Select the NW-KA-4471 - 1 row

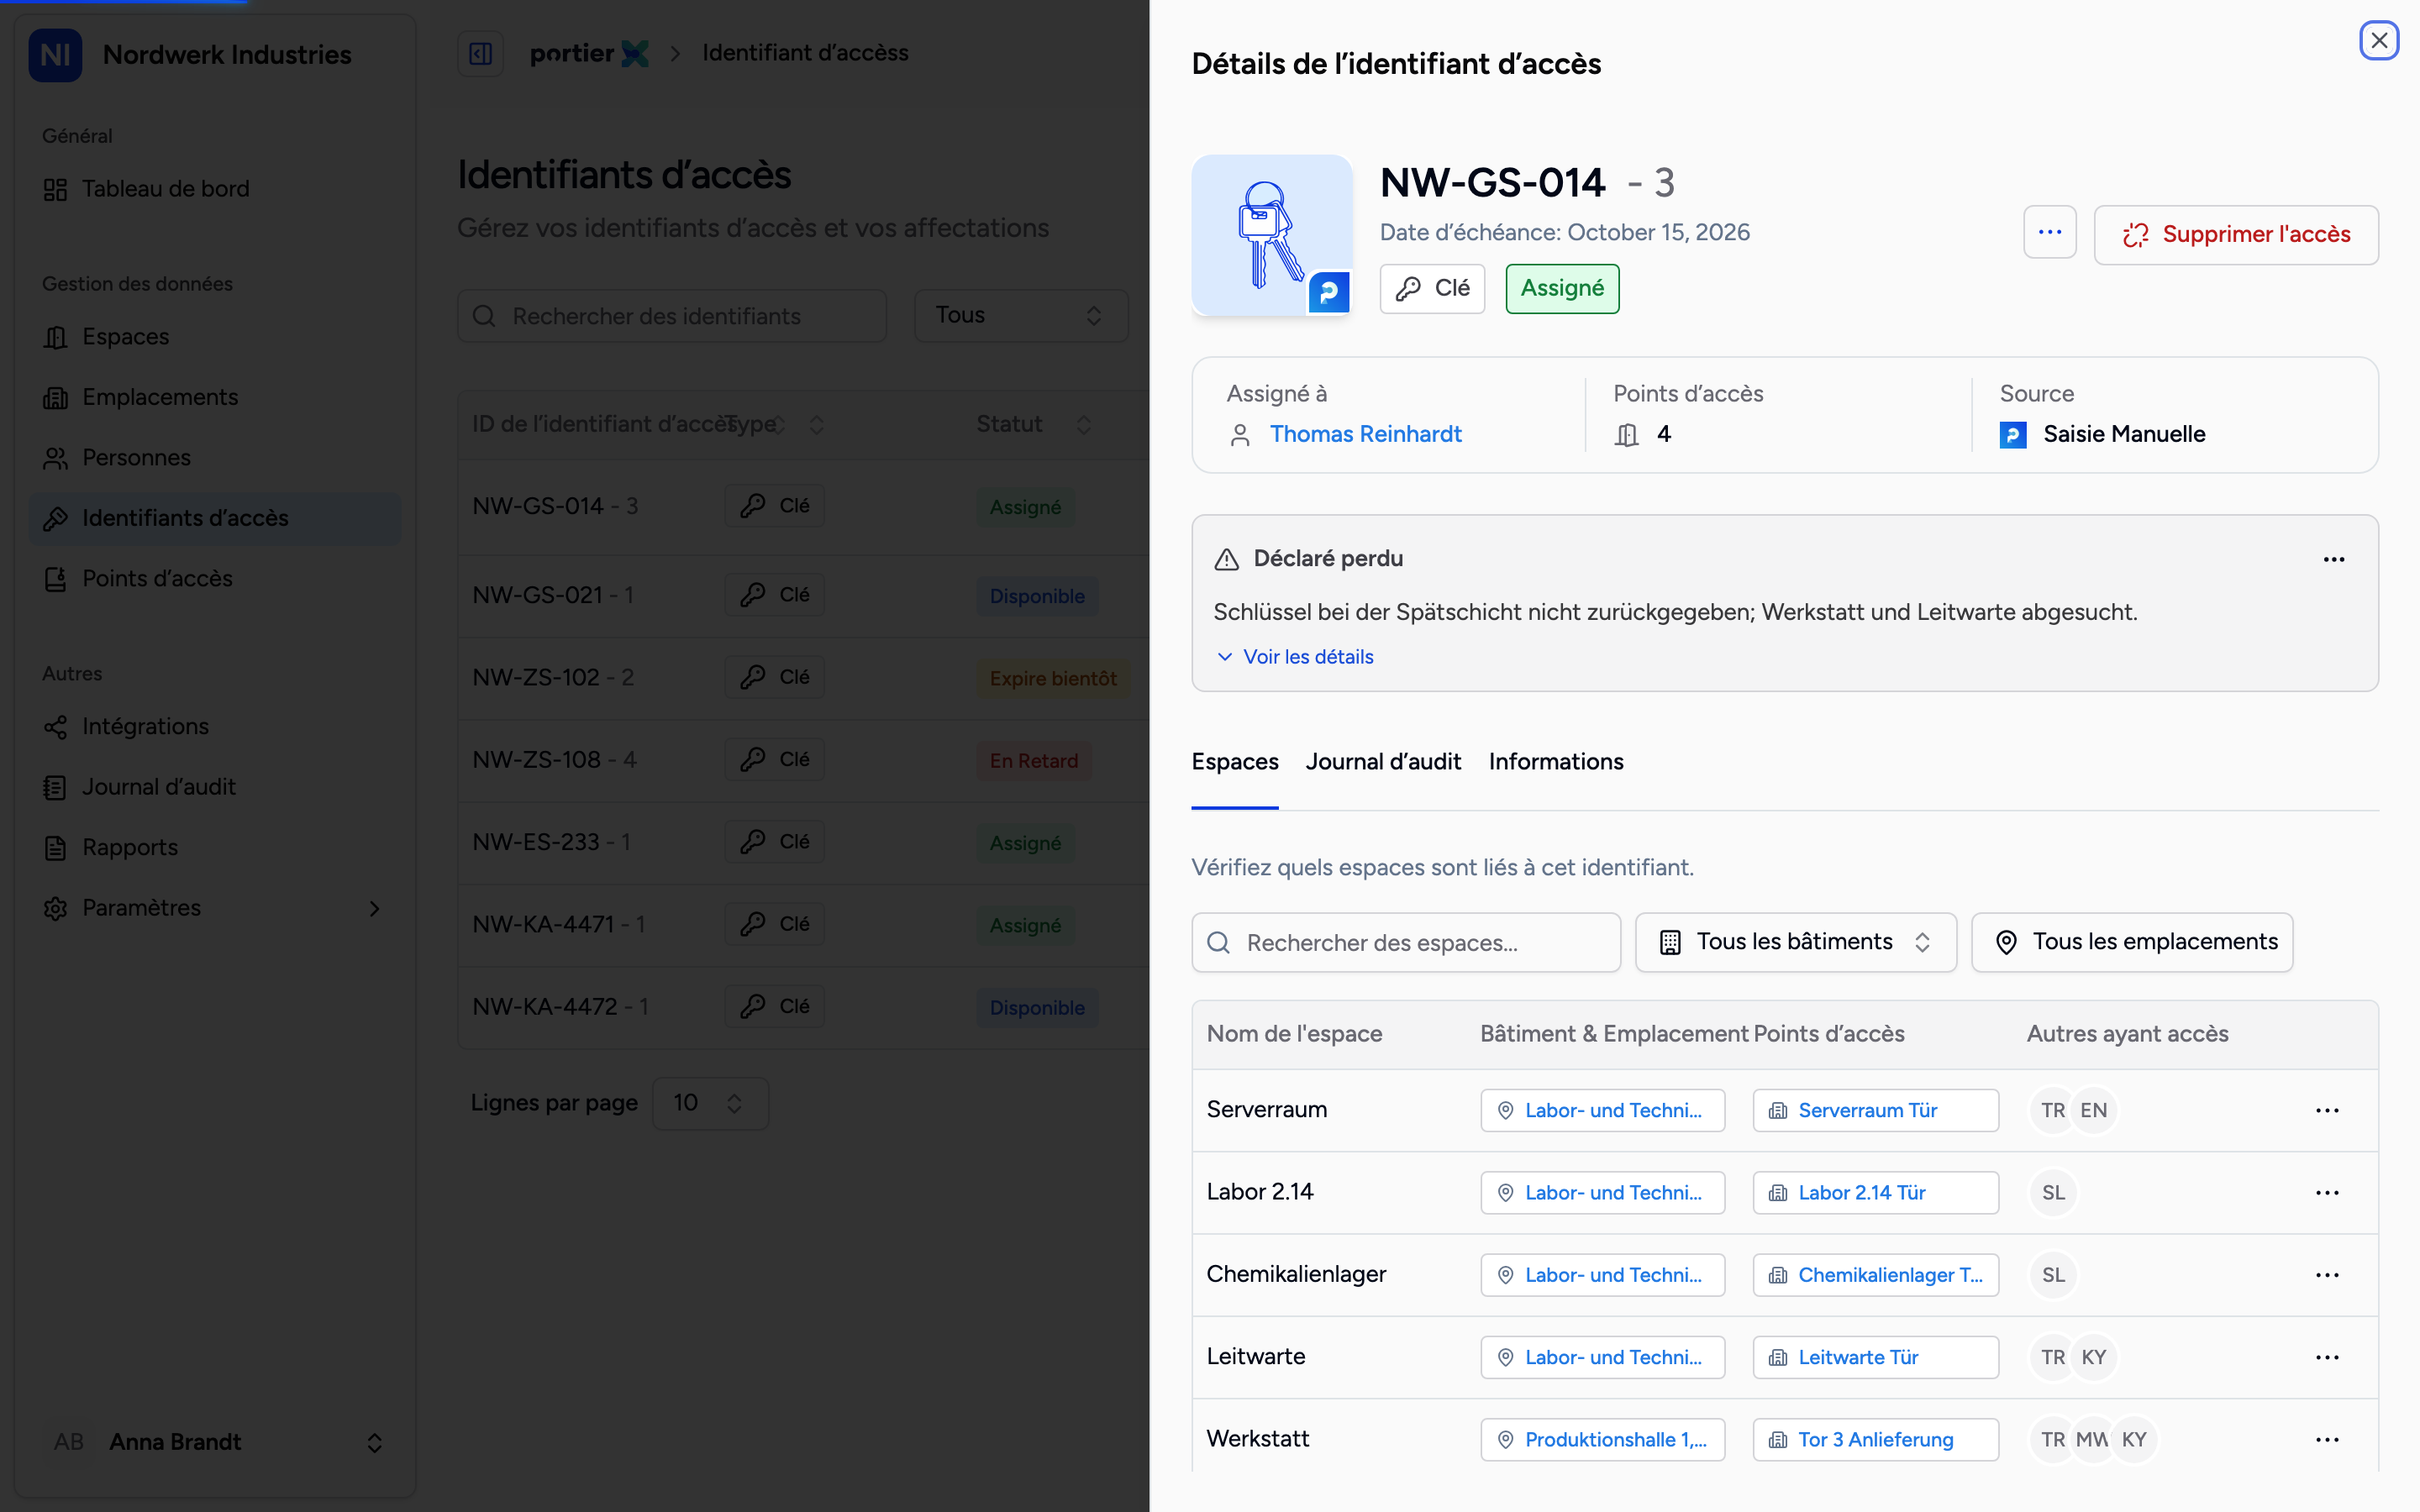click(803, 925)
